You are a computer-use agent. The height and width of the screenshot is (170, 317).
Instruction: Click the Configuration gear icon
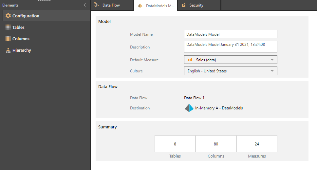tap(8, 16)
